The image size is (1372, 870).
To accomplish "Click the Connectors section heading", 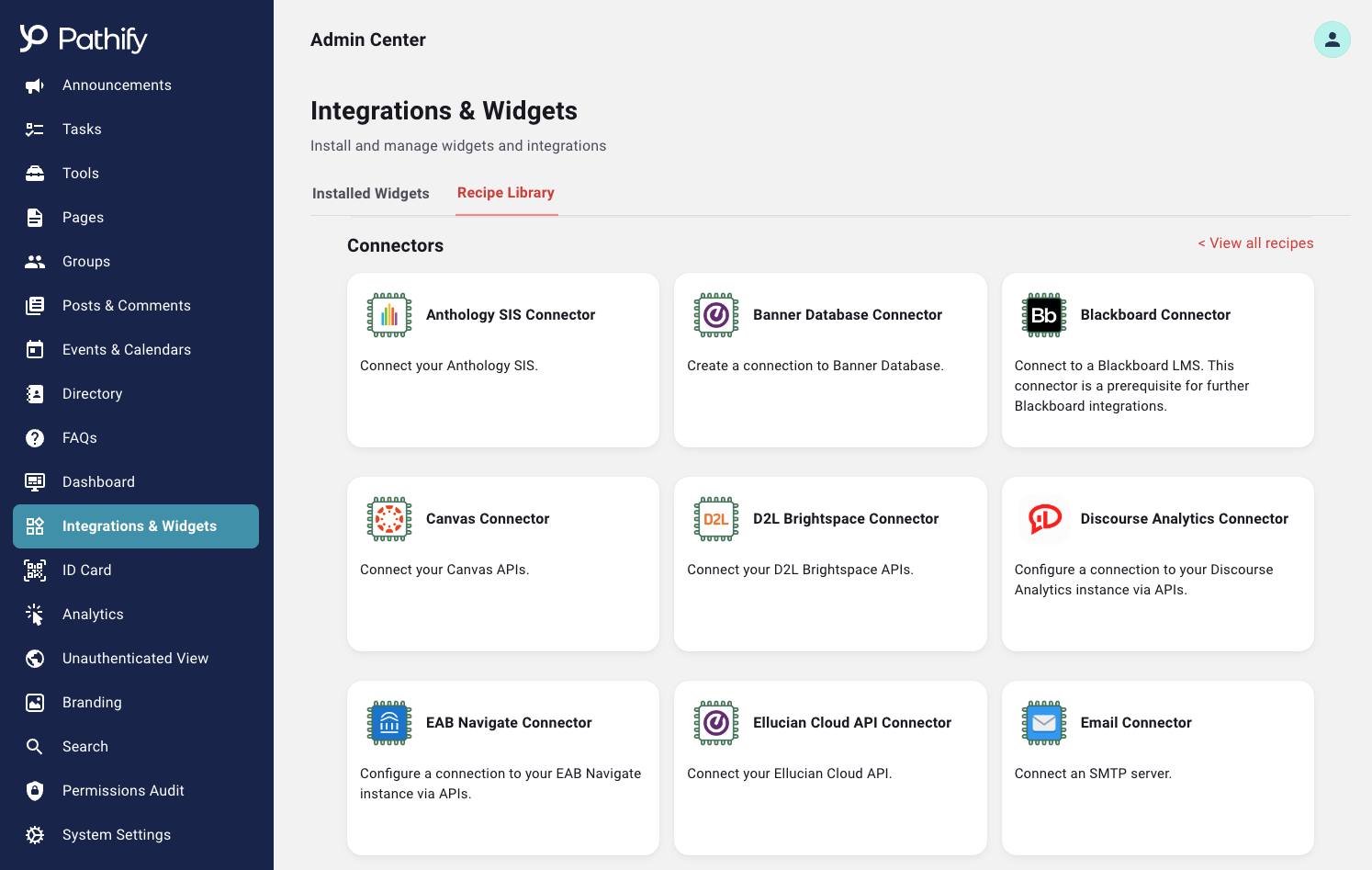I will [396, 245].
